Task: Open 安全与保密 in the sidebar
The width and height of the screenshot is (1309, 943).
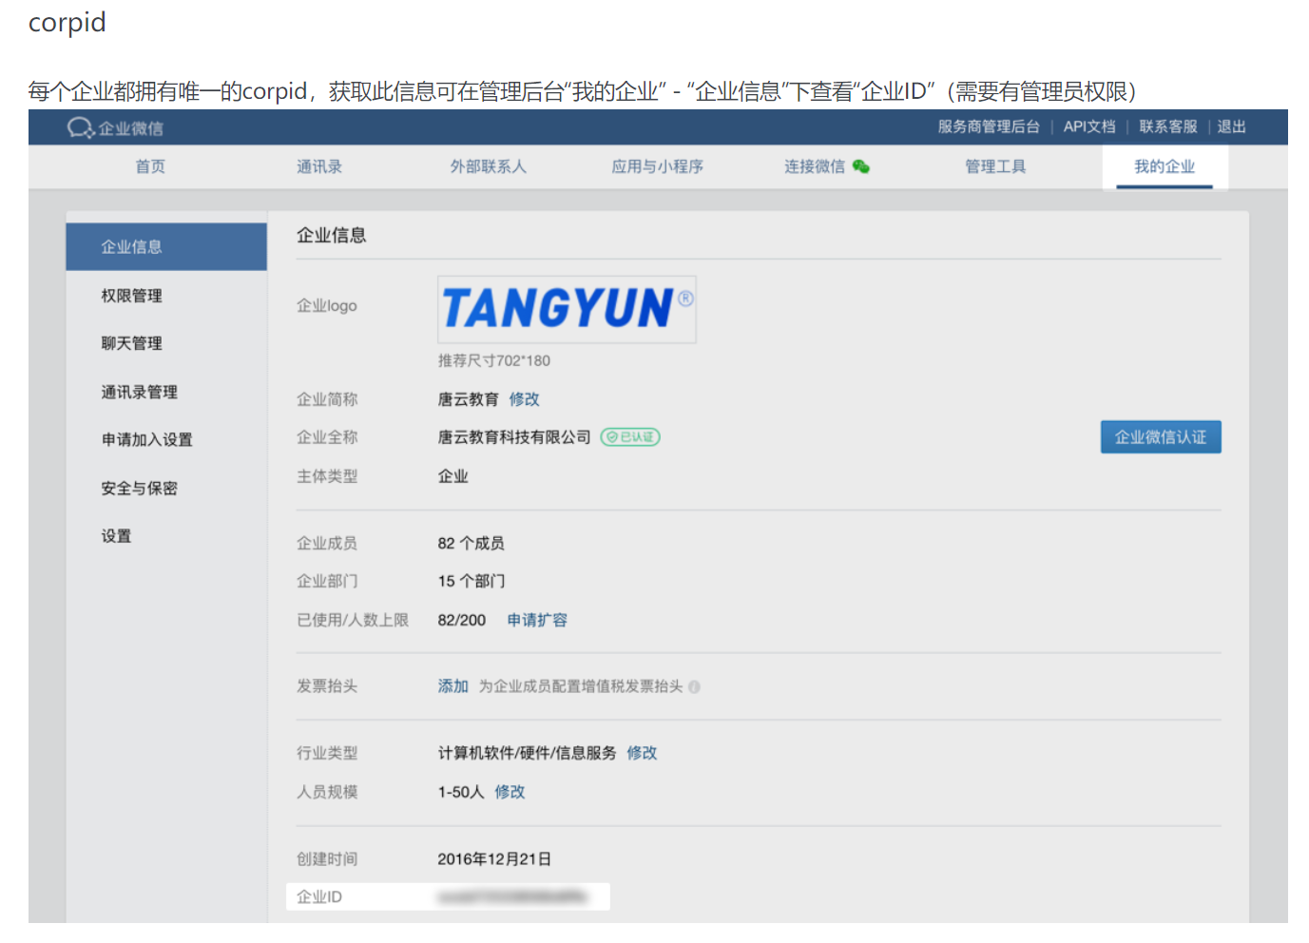Action: (140, 488)
